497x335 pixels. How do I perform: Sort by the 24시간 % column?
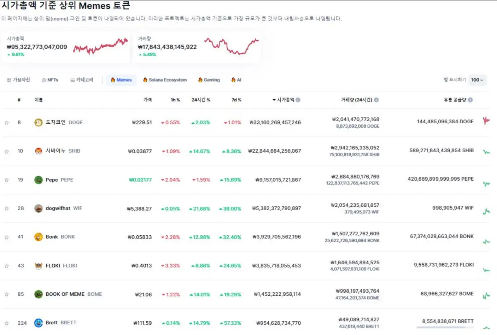[201, 100]
